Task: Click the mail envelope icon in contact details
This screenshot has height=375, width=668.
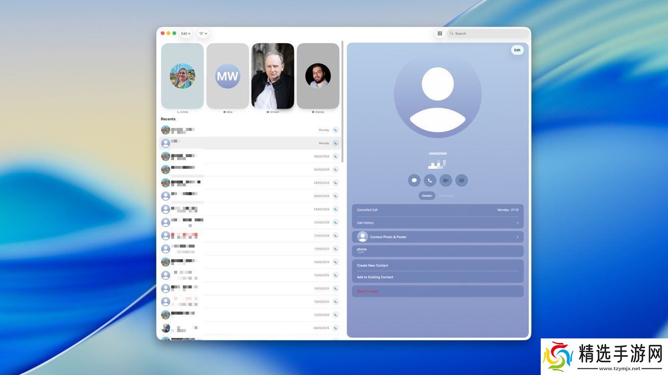Action: coord(461,180)
